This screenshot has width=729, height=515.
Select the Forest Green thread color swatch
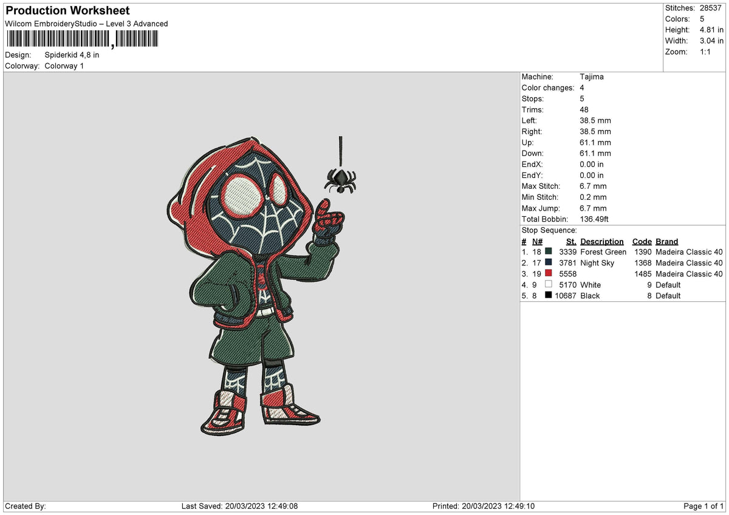pos(548,251)
